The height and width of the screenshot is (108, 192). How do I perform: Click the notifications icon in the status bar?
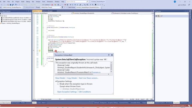click(189, 106)
